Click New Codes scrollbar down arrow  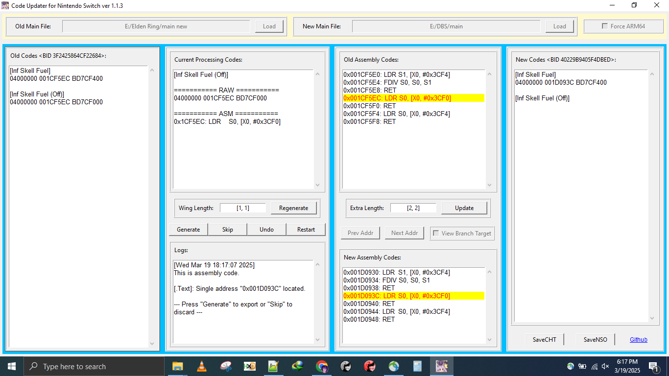click(x=651, y=318)
